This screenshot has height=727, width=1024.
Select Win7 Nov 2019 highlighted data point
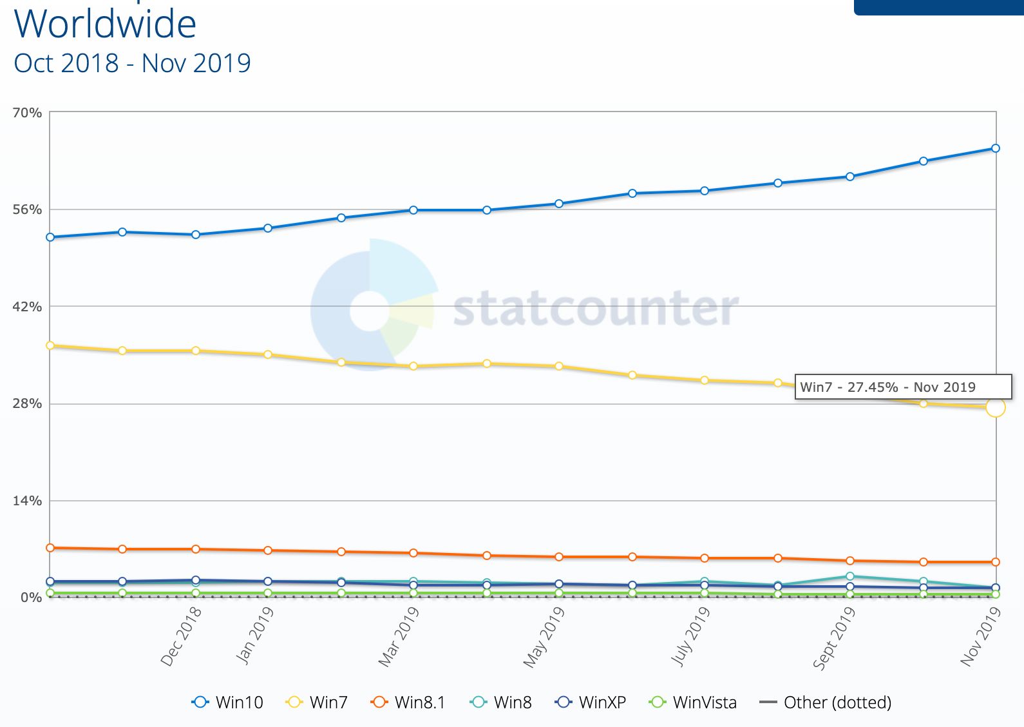tap(996, 407)
